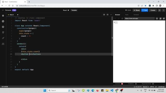Viewport: 166px width, 93px height.
Task: Open Visual Studio Code from taskbar
Action: click(112, 90)
